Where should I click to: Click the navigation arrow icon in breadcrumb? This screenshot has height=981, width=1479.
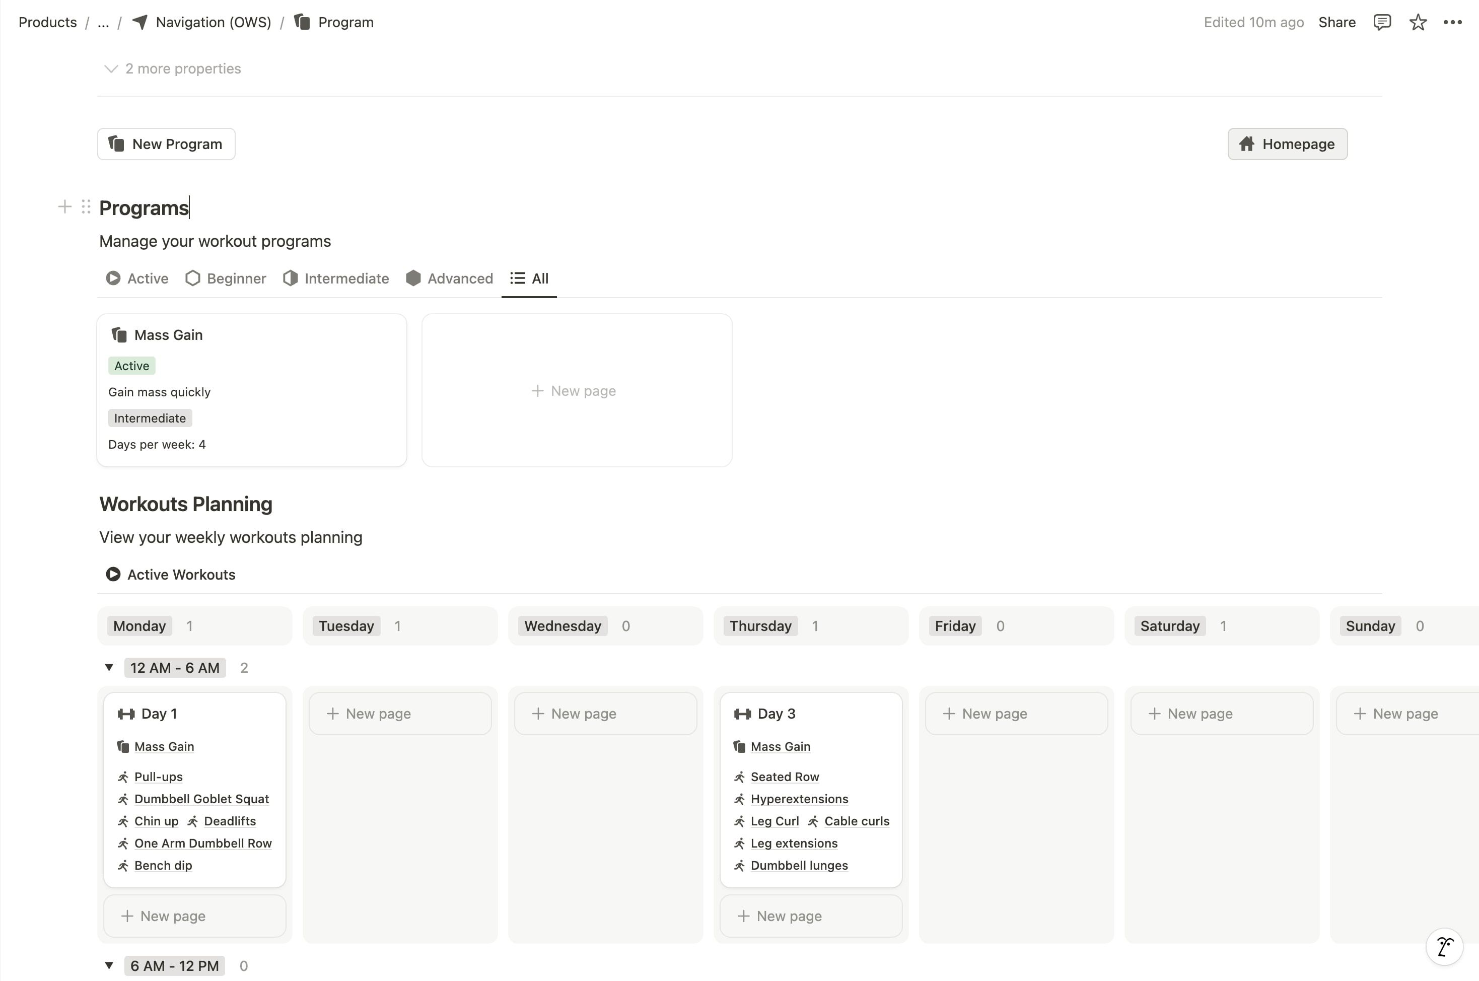pos(140,23)
